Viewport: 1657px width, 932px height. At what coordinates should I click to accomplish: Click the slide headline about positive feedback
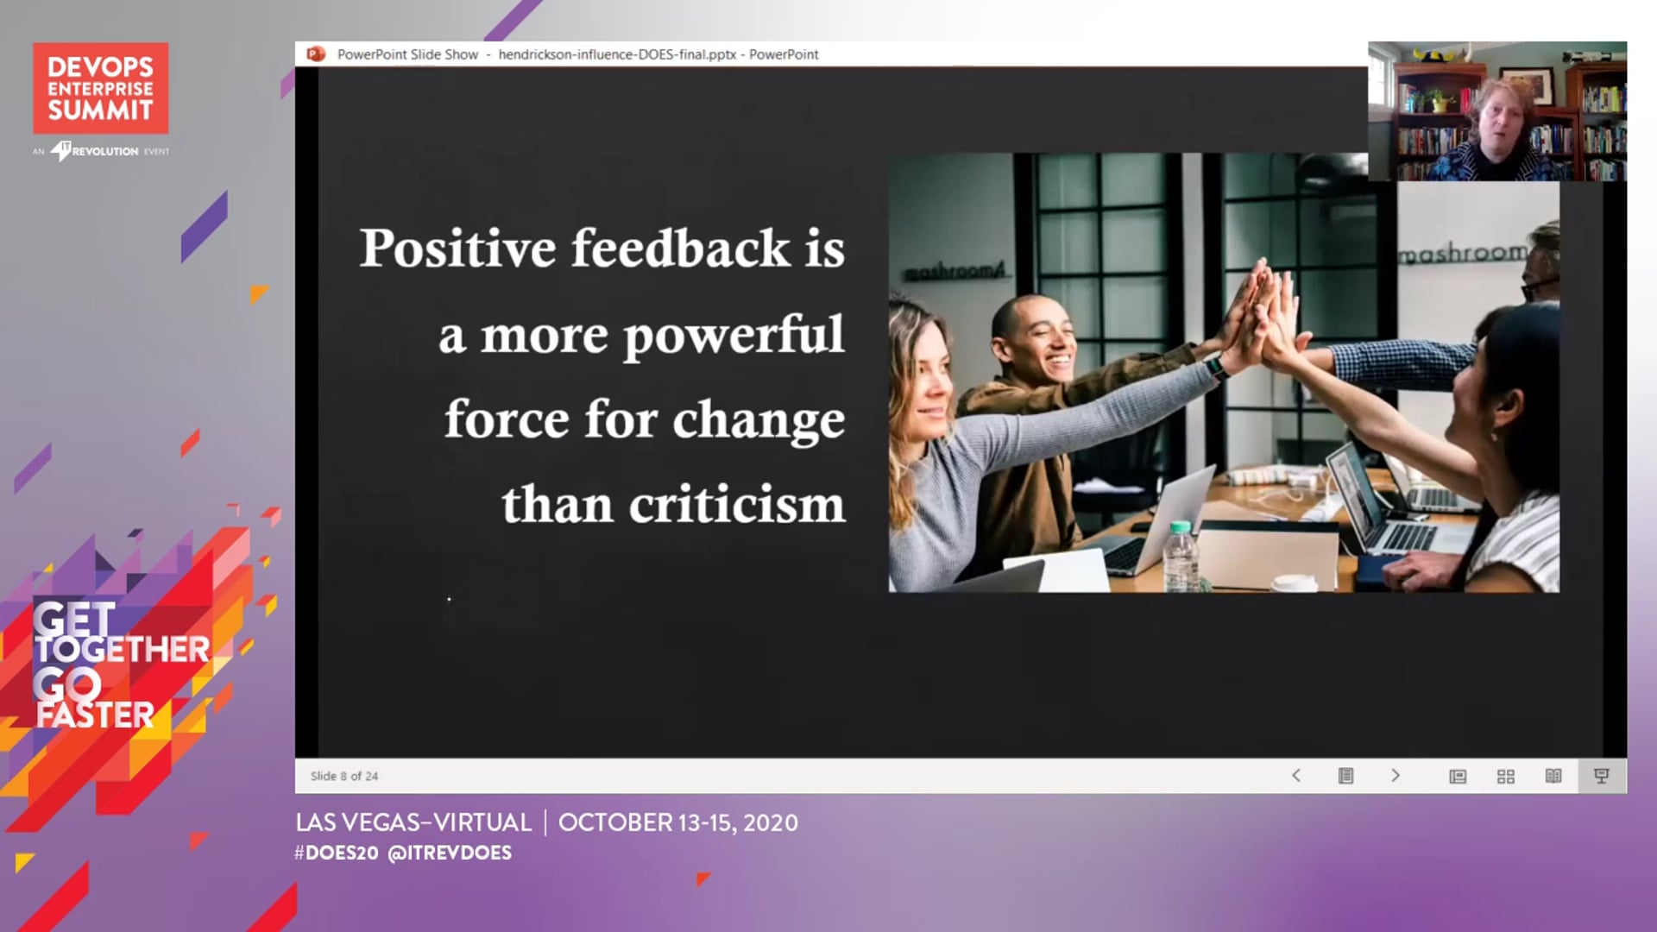tap(602, 375)
